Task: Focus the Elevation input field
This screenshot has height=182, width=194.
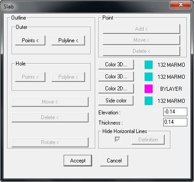Action: click(x=175, y=112)
